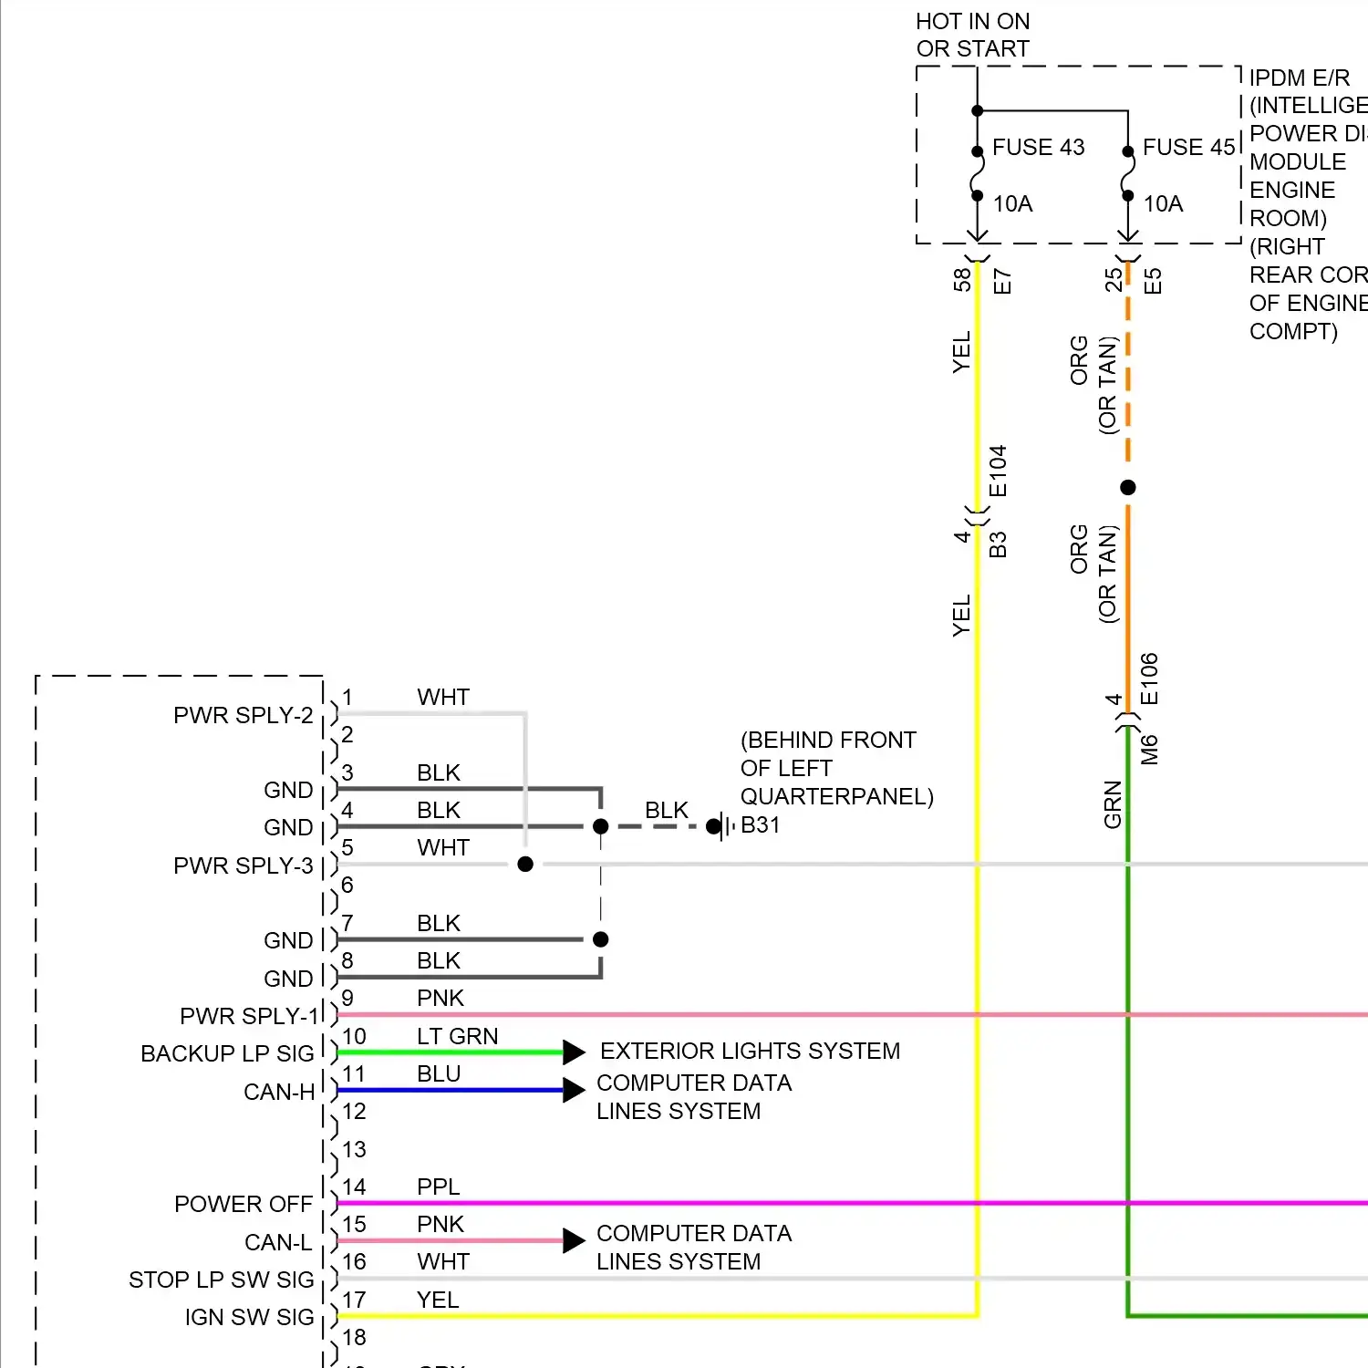Click the PNK label on pin 9 wire
The image size is (1368, 1368).
[x=440, y=998]
